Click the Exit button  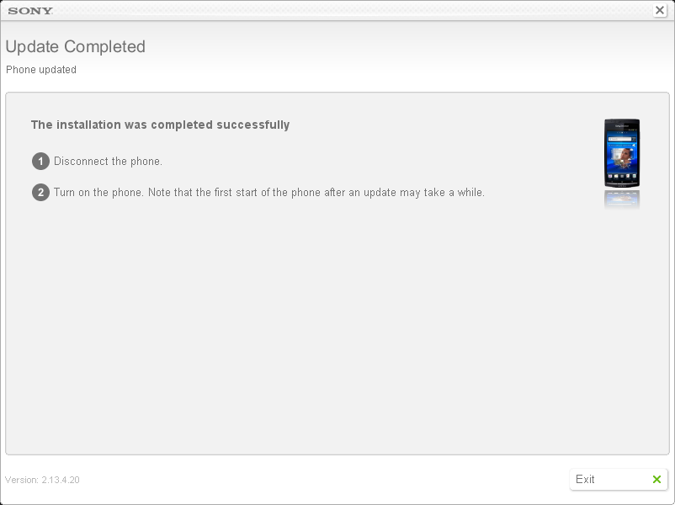point(618,479)
